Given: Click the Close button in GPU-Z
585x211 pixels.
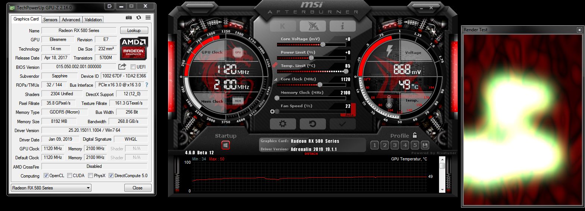Looking at the screenshot, I should 137,188.
